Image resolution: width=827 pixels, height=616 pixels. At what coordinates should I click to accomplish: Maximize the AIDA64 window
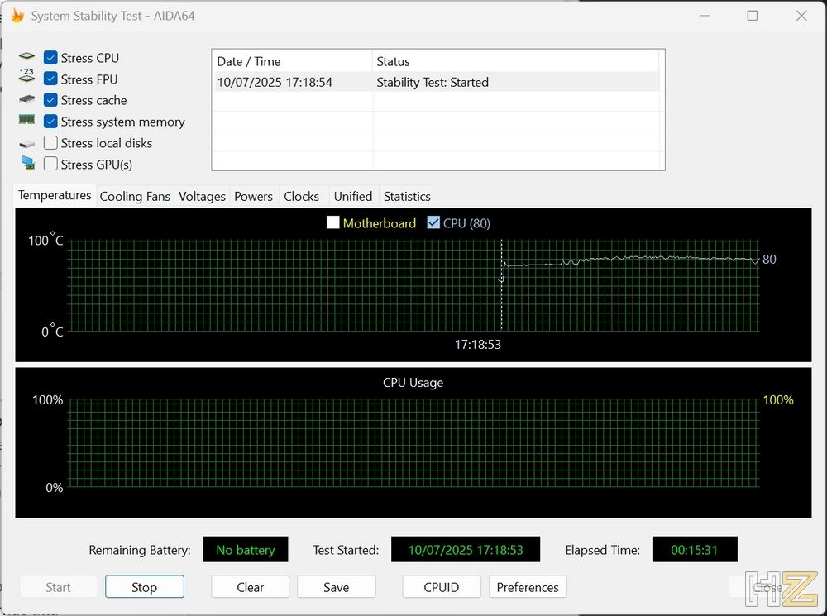[x=752, y=16]
